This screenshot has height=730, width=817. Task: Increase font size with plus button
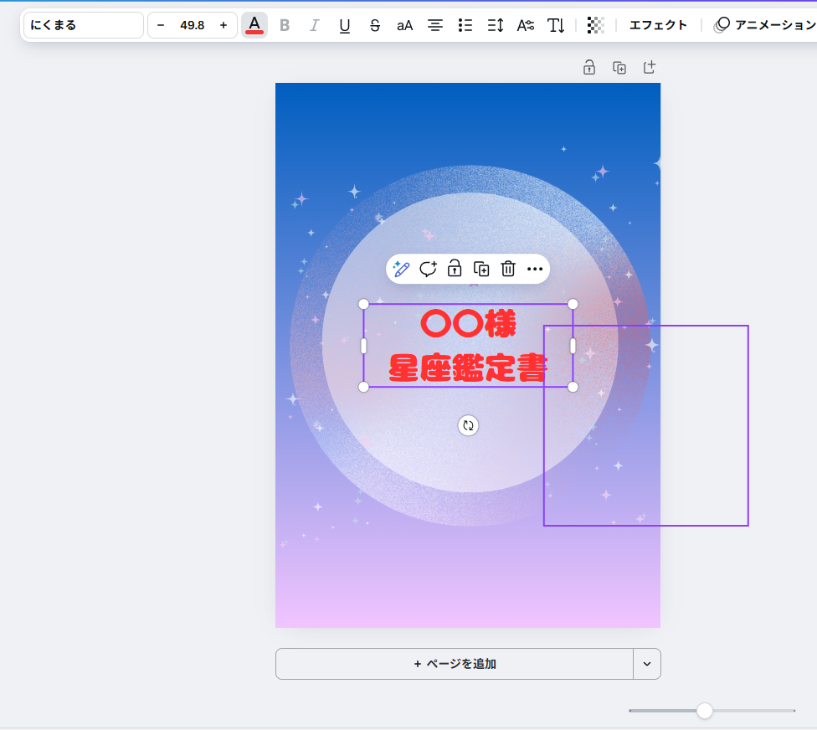tap(224, 25)
